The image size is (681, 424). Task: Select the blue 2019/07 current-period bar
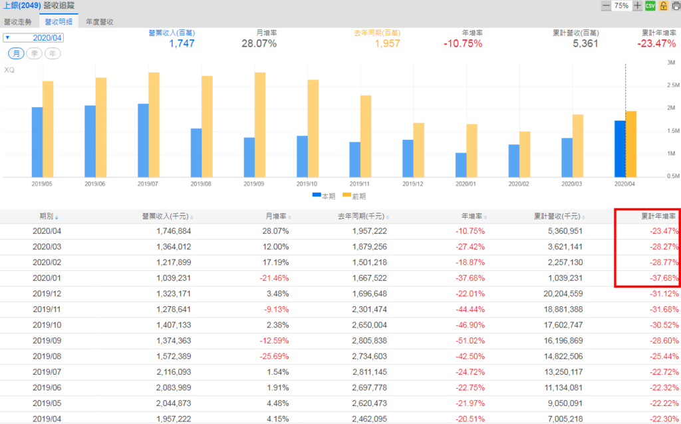tap(143, 140)
